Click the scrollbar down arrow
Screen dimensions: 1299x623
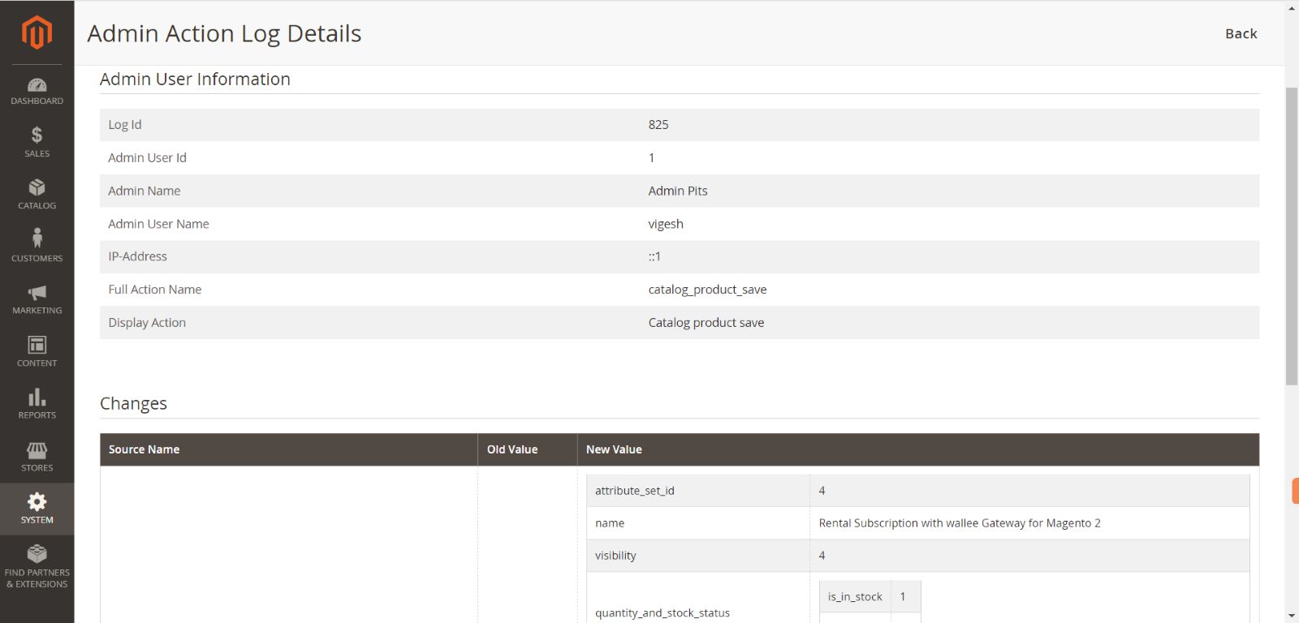[x=1292, y=616]
